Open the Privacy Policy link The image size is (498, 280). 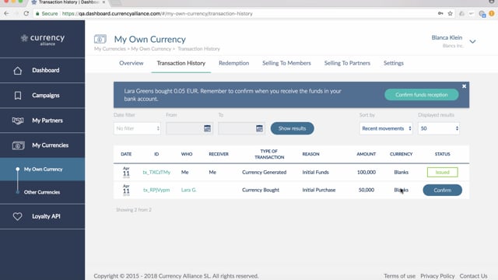coord(437,276)
